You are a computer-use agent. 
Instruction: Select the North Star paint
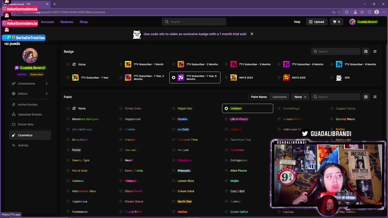point(185,201)
